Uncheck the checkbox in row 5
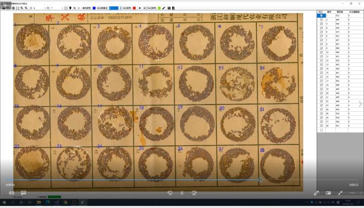This screenshot has width=364, height=208. point(321,36)
